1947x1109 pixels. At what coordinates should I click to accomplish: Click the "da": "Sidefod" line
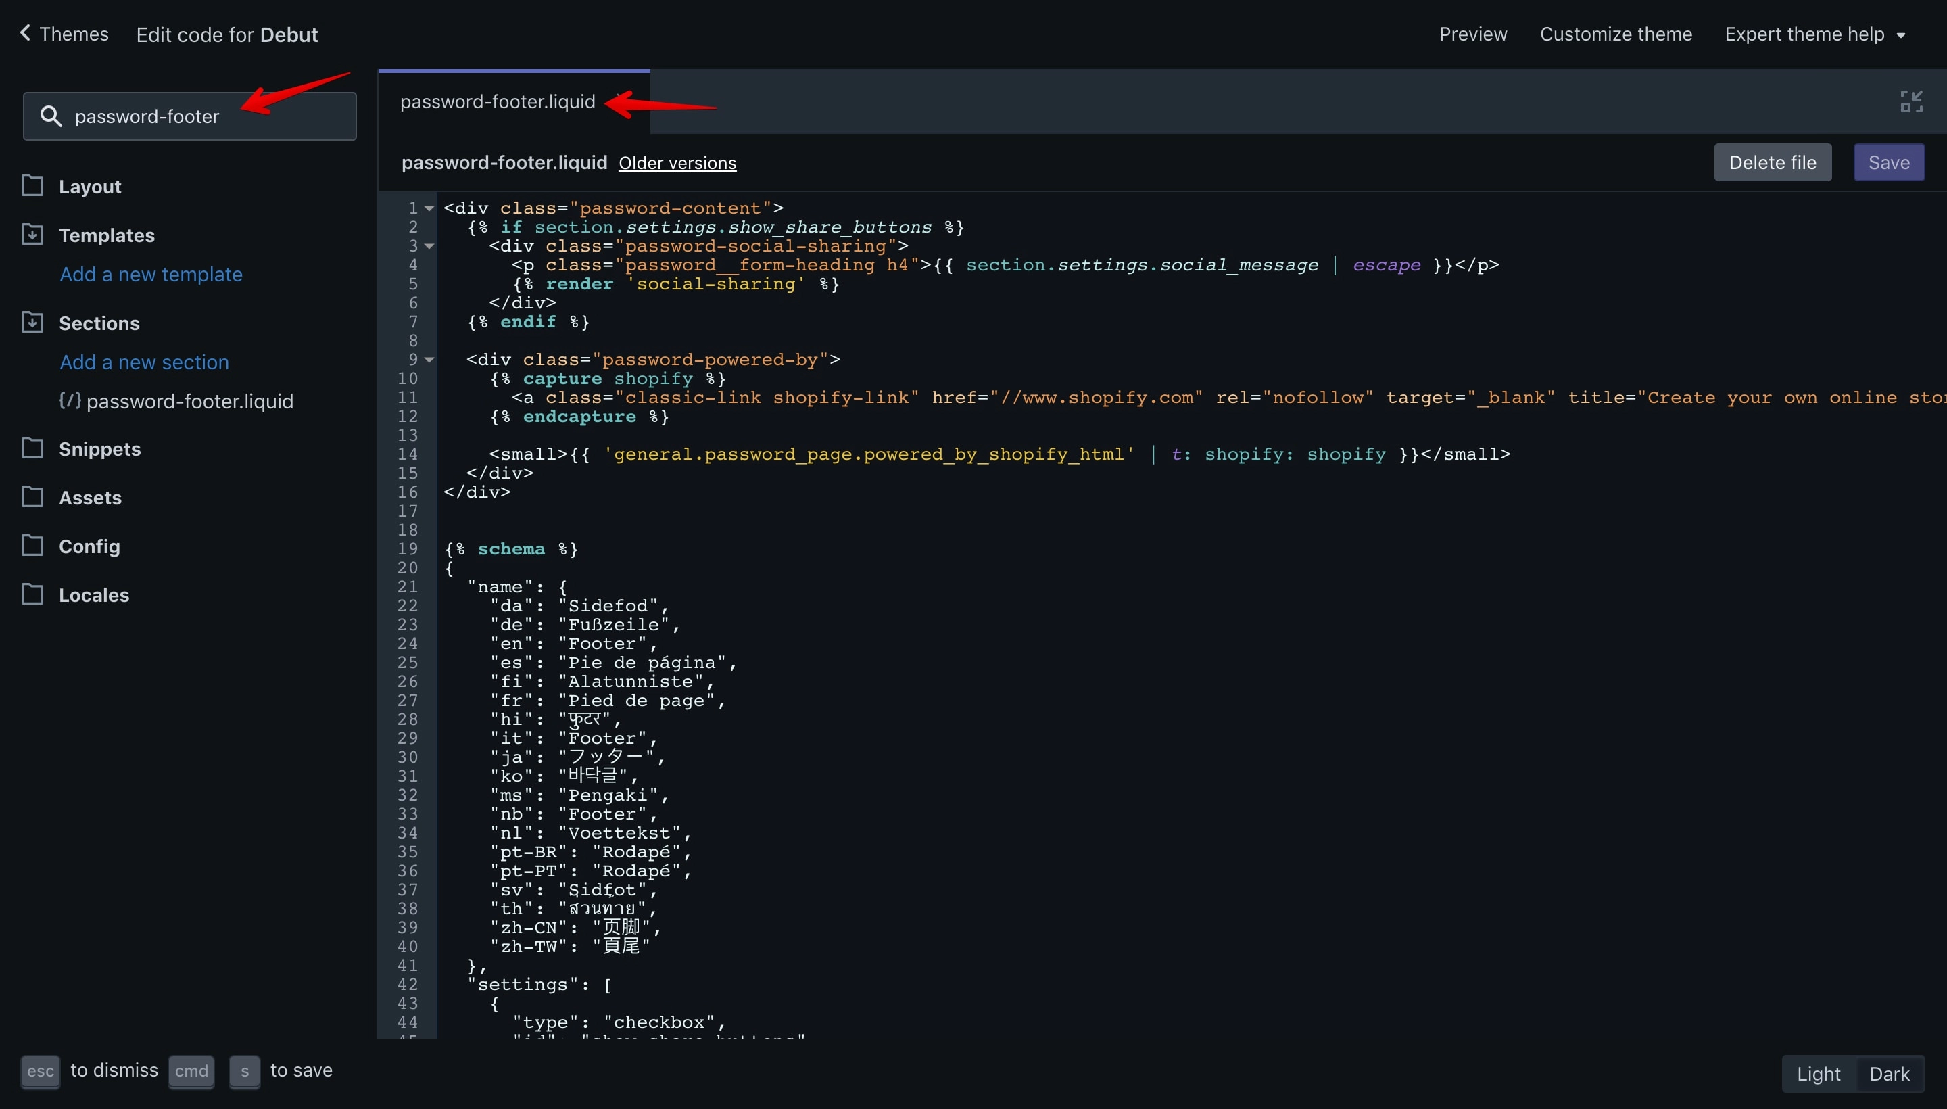click(x=579, y=605)
